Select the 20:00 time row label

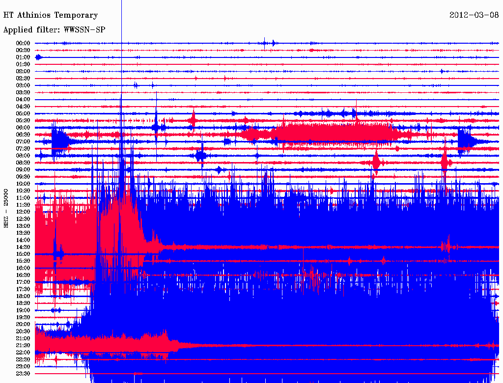(x=23, y=324)
